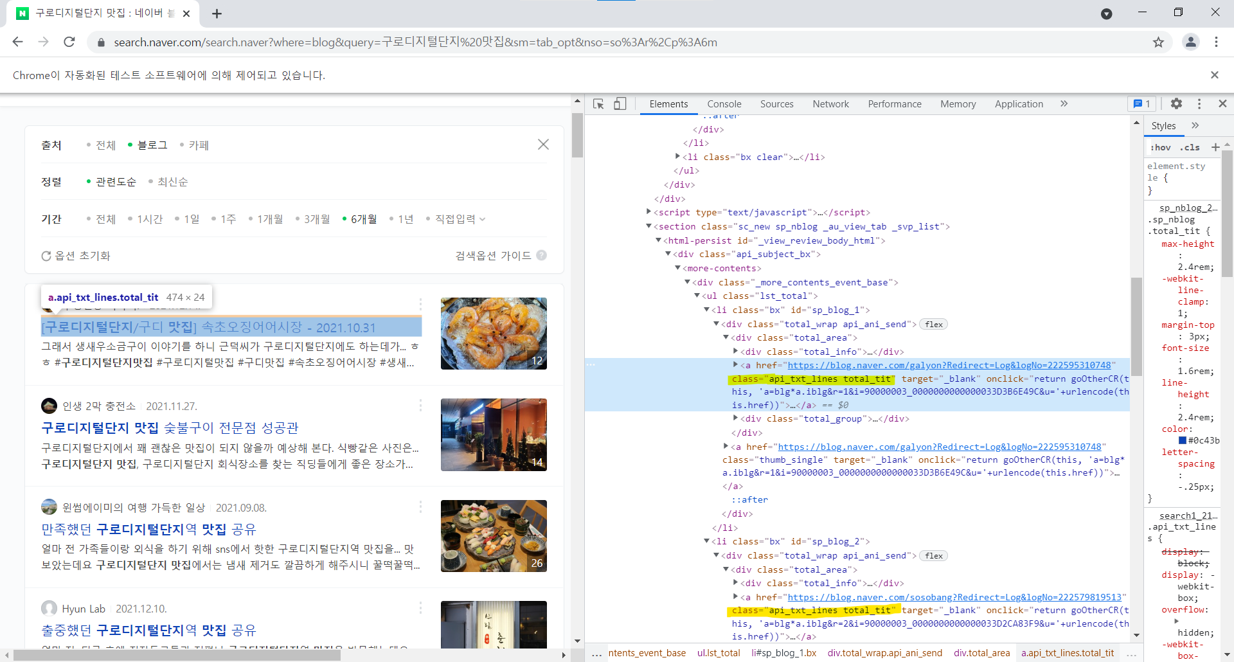Collapse the more-contents node
Viewport: 1234px width, 662px height.
pyautogui.click(x=677, y=267)
